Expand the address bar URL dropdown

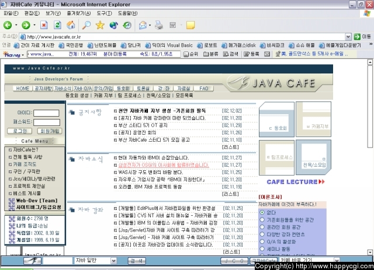348,37
